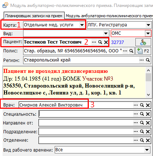Clear the Отделение field
The width and height of the screenshot is (153, 156).
pyautogui.click(x=148, y=140)
